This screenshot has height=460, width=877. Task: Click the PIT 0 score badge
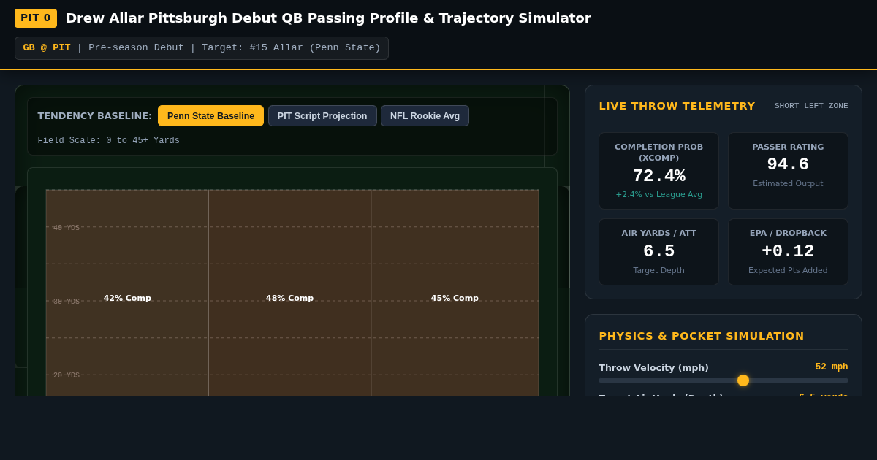coord(36,18)
